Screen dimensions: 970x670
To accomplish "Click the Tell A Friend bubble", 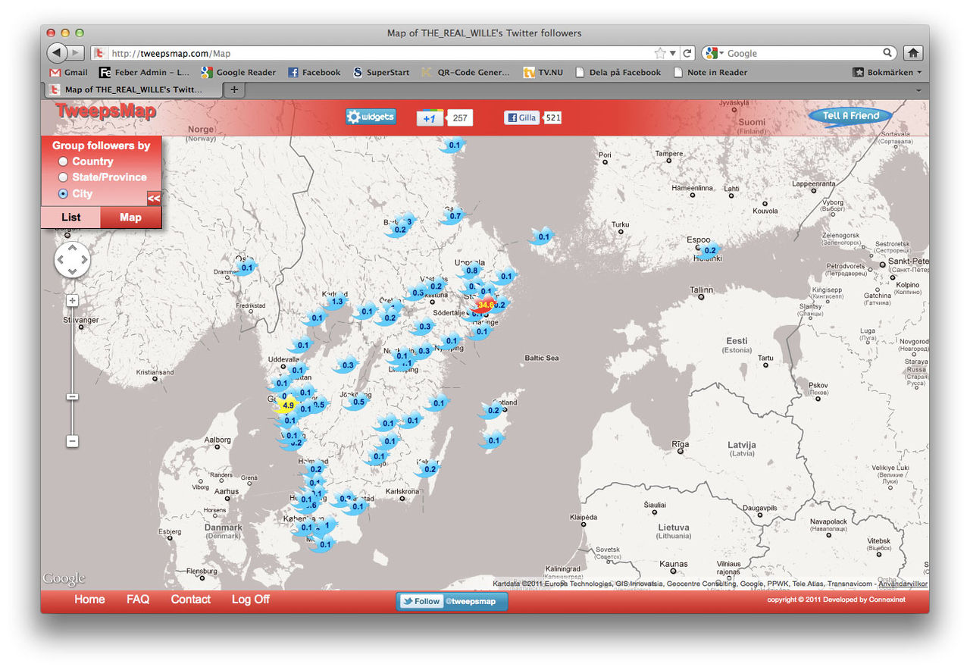I will click(x=850, y=116).
